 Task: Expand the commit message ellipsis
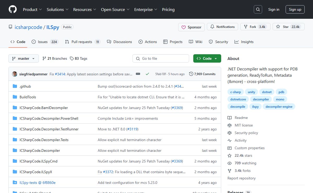pos(138,74)
